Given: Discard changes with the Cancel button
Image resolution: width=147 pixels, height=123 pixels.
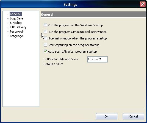Looking at the screenshot, I should [x=134, y=116].
